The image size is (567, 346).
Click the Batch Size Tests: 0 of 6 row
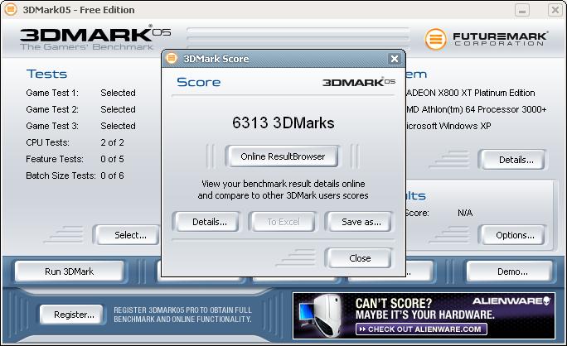tap(75, 175)
